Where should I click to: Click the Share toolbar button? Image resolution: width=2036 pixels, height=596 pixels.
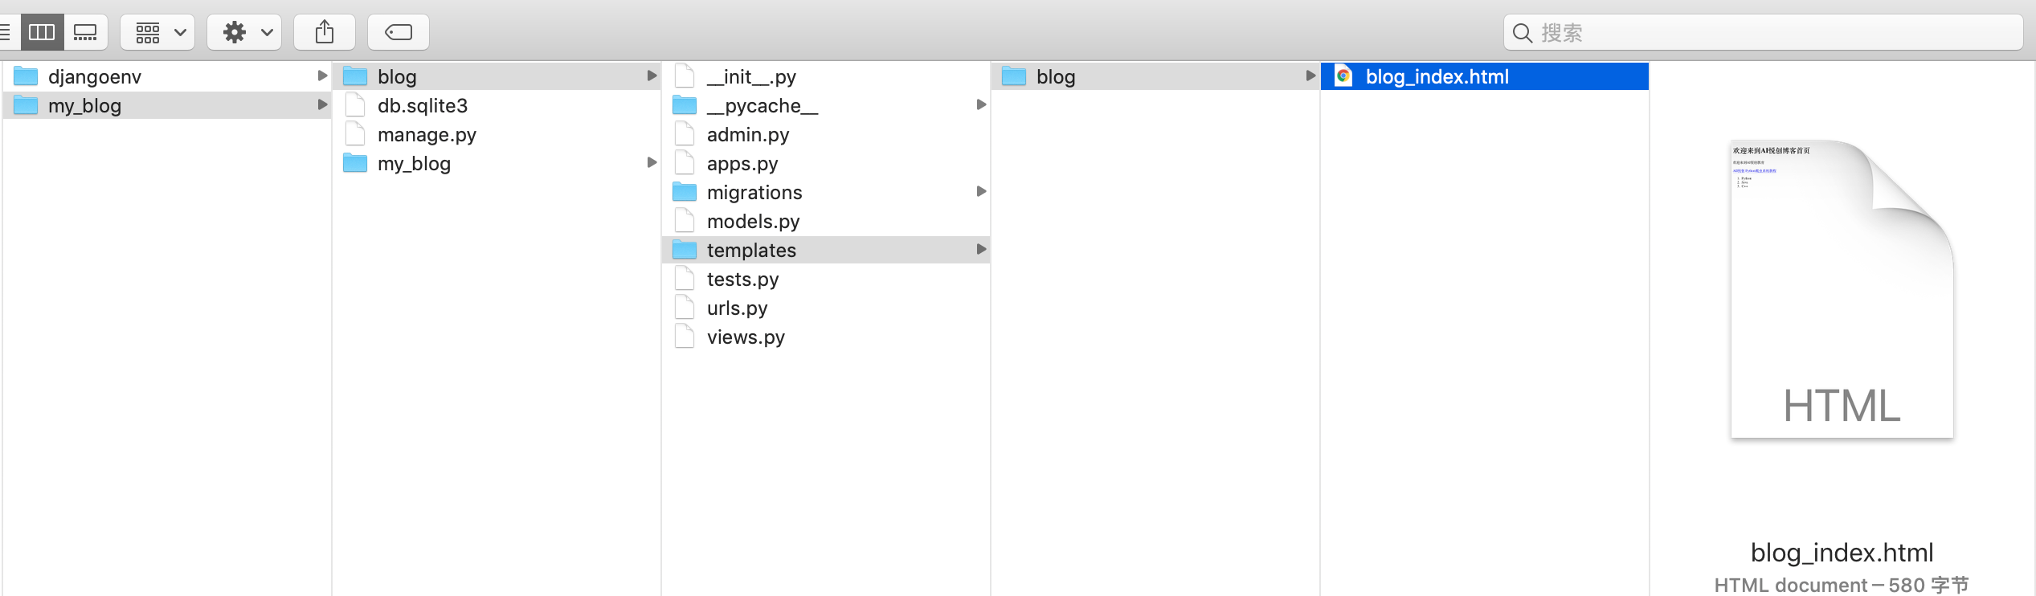pos(325,32)
